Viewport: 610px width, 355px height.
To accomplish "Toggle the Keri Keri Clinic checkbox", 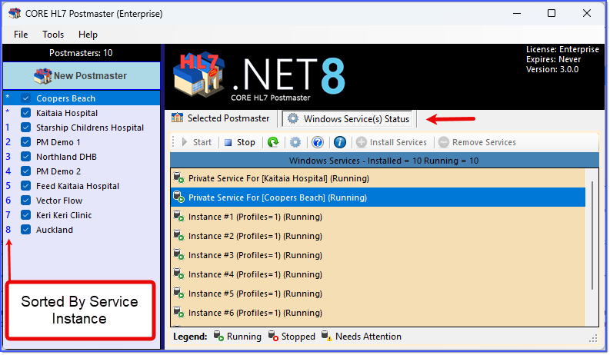I will tap(25, 215).
